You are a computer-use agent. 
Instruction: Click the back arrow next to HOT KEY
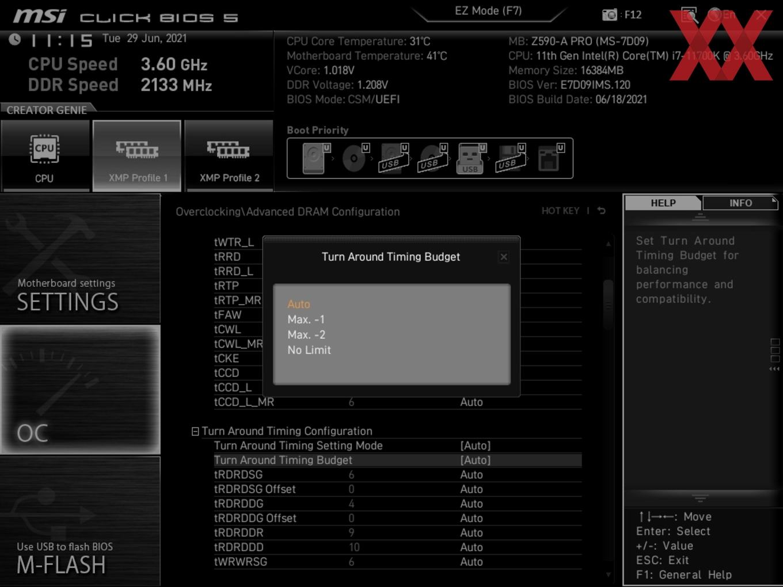coord(601,211)
